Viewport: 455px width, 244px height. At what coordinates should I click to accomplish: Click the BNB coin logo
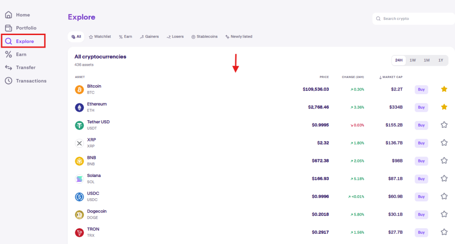79,161
